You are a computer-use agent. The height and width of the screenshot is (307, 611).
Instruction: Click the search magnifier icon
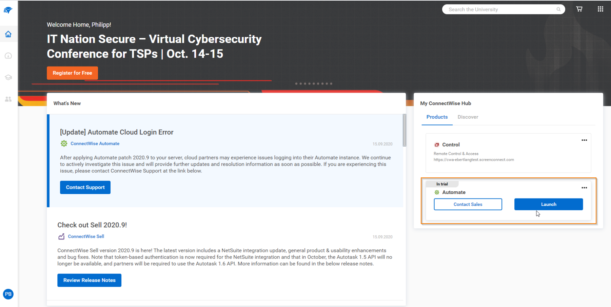(x=558, y=9)
